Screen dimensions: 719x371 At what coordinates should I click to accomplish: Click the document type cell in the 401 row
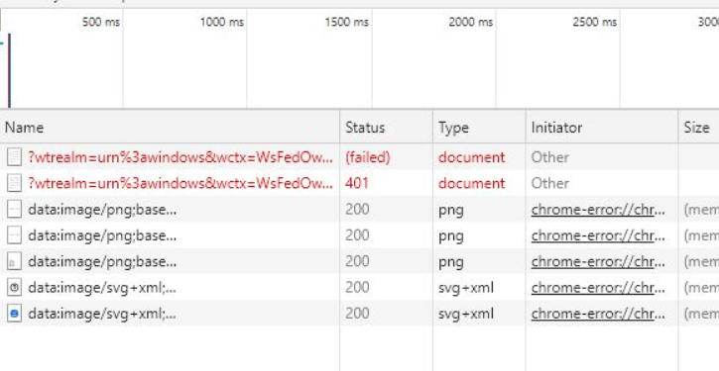471,183
